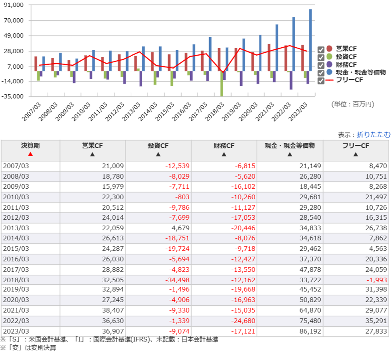Toggle the フリーCF line checkbox
Image resolution: width=392 pixels, height=353 pixels.
[x=321, y=80]
